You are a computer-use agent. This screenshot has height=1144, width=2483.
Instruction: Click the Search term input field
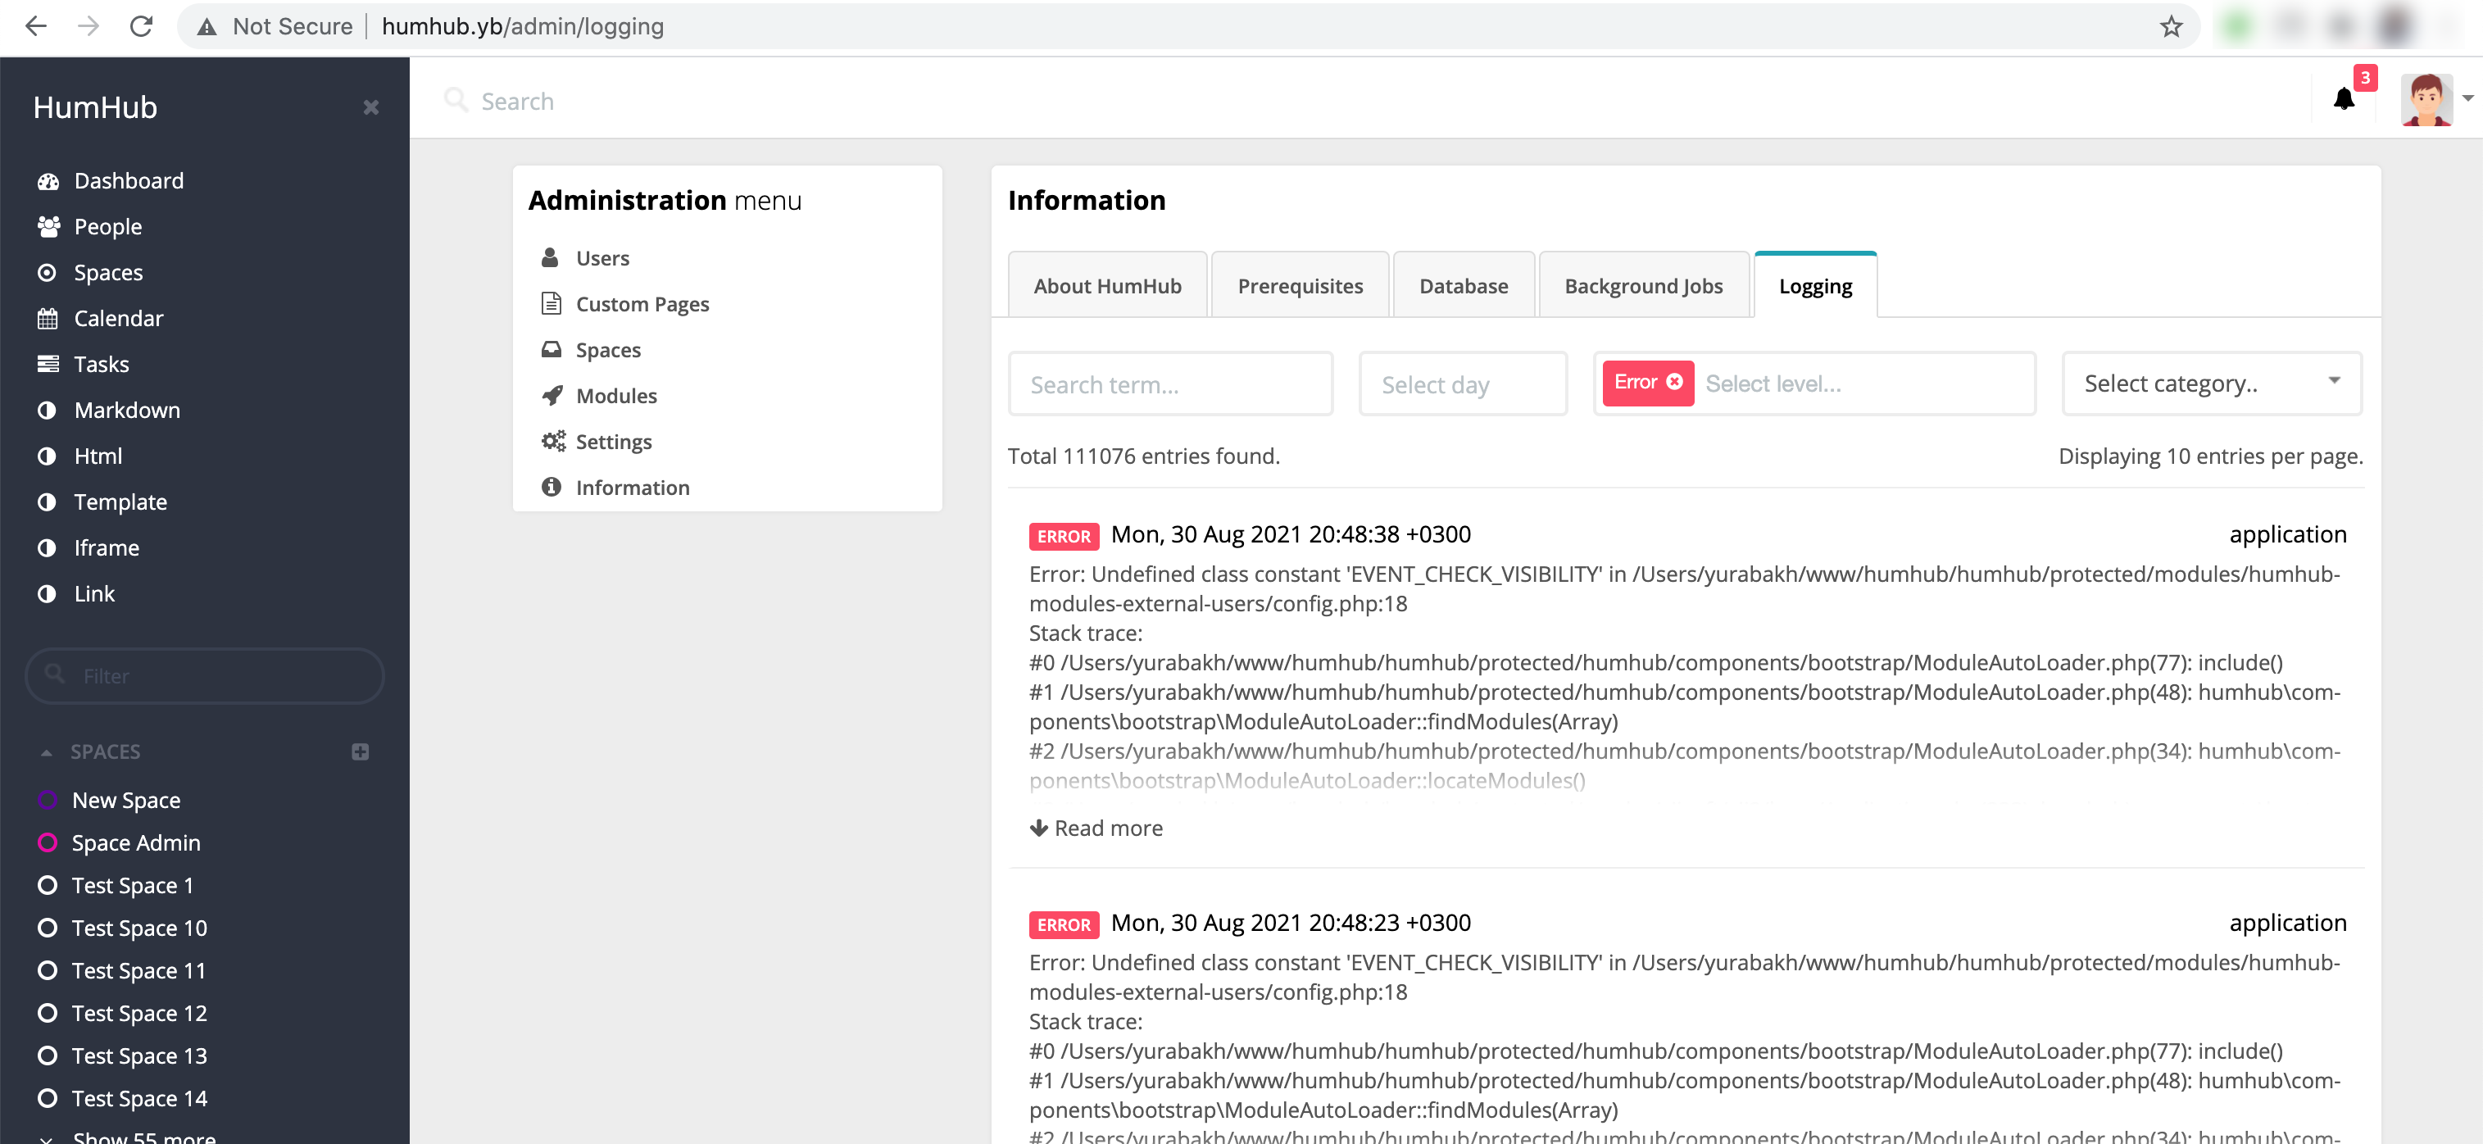(1169, 383)
